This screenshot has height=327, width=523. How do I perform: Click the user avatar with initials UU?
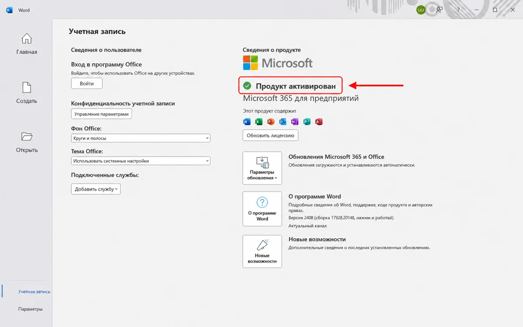[x=421, y=10]
